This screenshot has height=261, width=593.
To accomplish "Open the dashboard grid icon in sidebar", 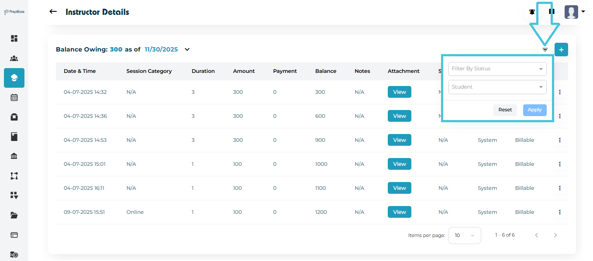I will (x=14, y=38).
